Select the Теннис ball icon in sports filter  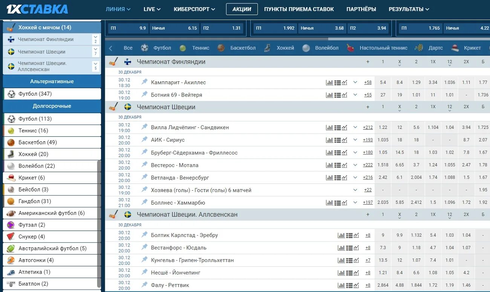183,48
